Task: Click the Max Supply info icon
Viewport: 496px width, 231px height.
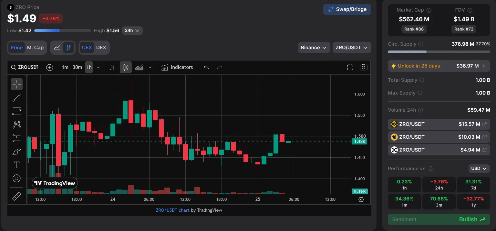Action: pos(420,93)
